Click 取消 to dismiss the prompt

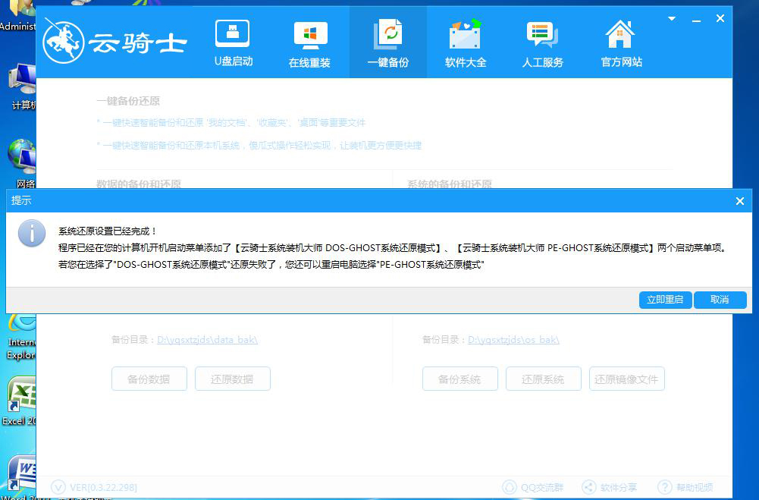720,300
